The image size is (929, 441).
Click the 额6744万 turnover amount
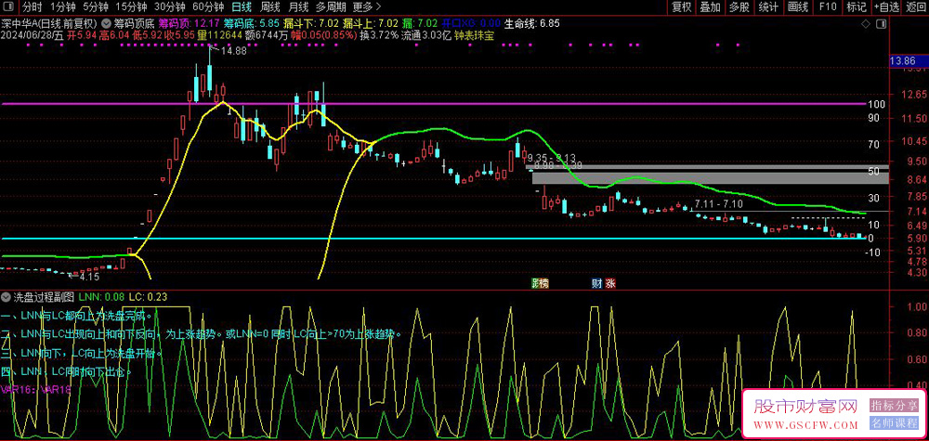pos(267,35)
